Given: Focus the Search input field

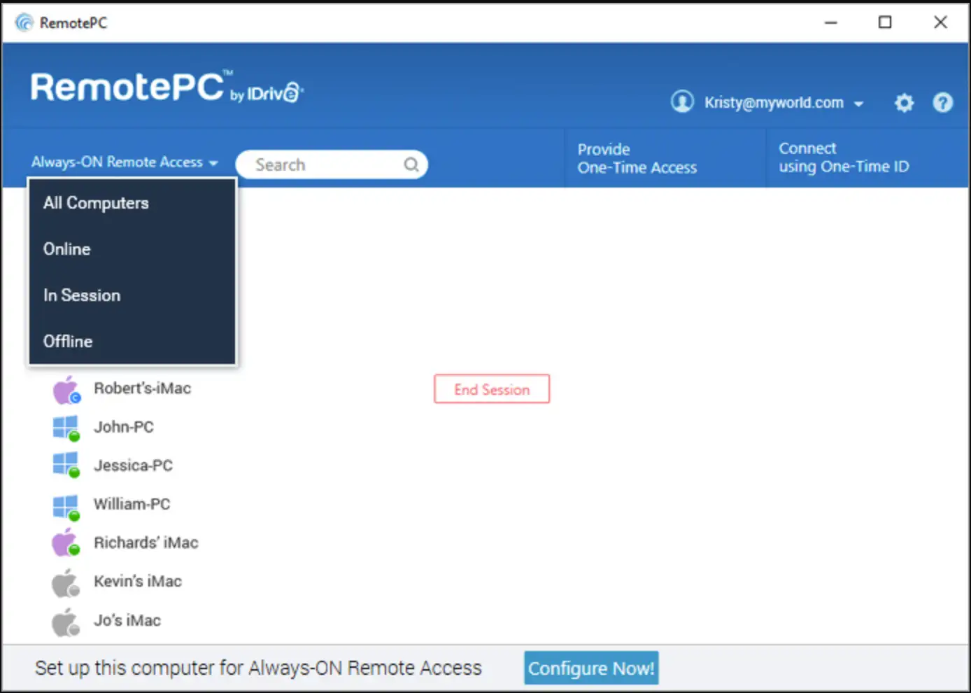Looking at the screenshot, I should pos(332,164).
